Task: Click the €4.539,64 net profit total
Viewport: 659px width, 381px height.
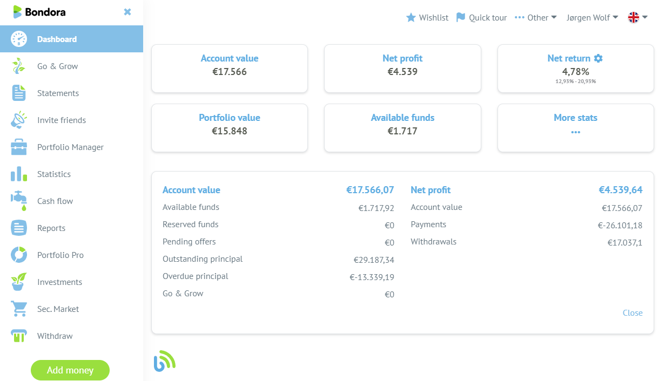Action: coord(621,190)
